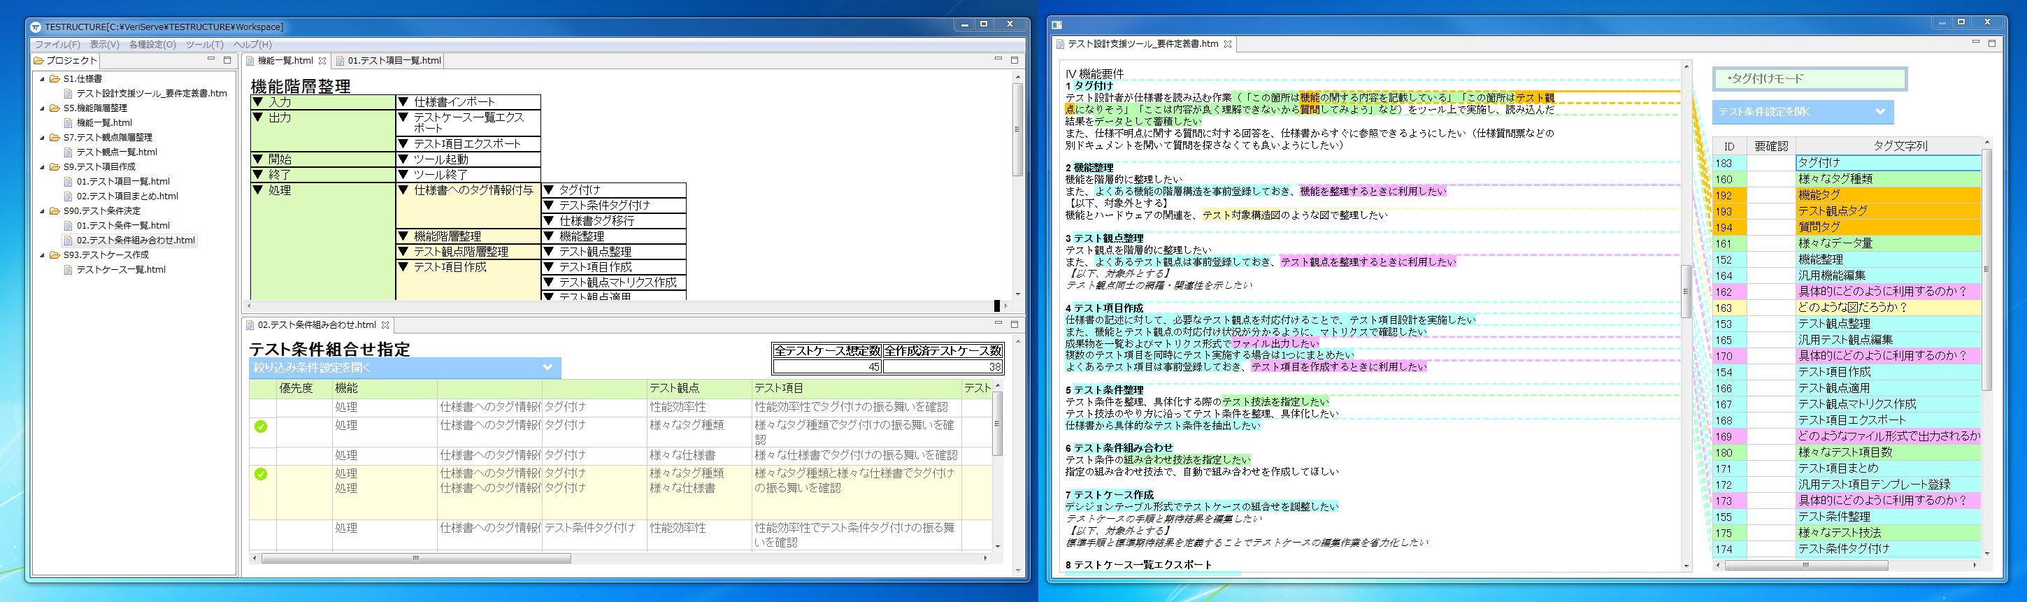Collapse the S5.機能階層整理 tree node arrow
Screen dimensions: 2027x602
(x=43, y=108)
